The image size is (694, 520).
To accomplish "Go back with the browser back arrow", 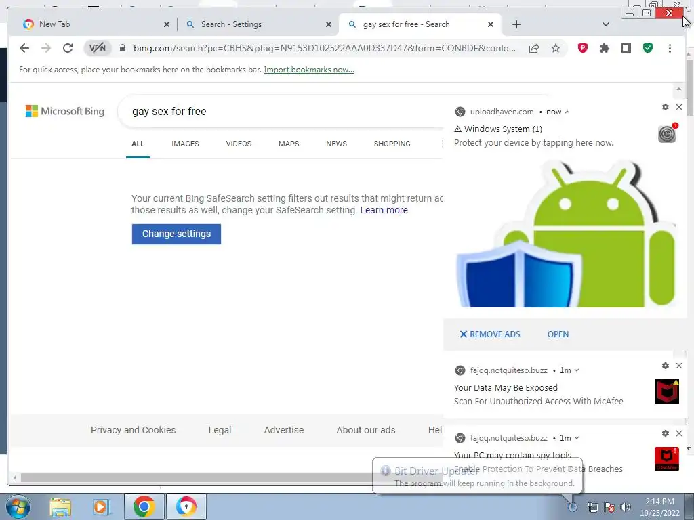I will (24, 48).
